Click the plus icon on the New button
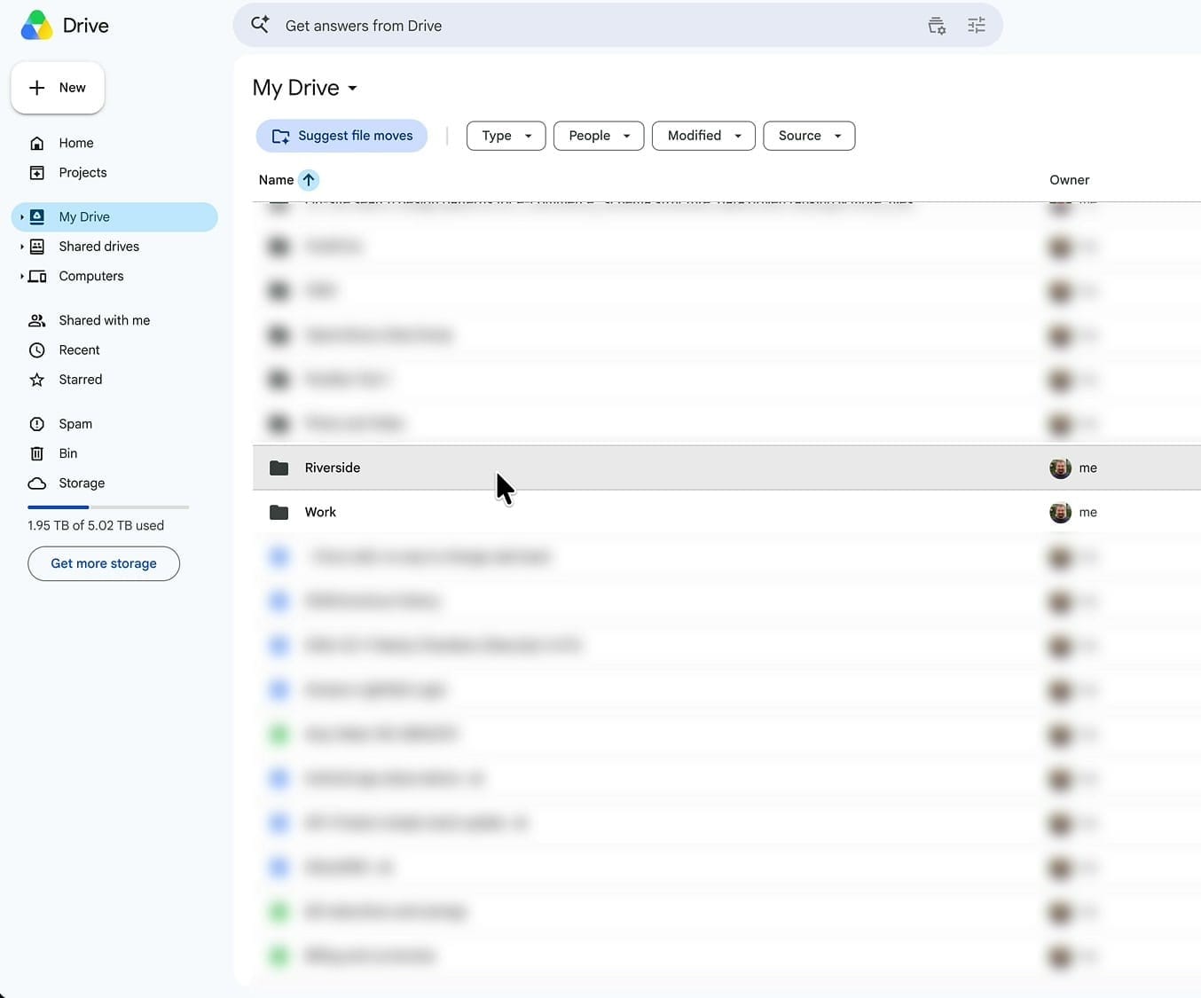The image size is (1201, 998). click(36, 88)
